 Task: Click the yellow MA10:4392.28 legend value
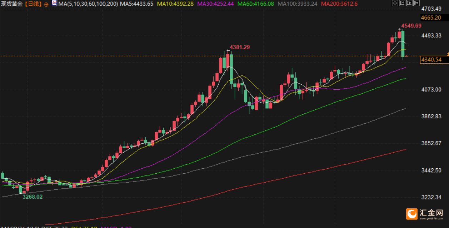click(175, 4)
